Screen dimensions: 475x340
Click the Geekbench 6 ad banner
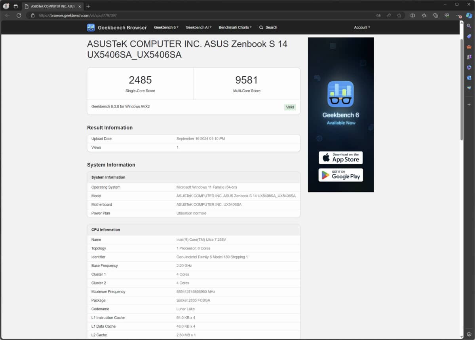point(341,115)
